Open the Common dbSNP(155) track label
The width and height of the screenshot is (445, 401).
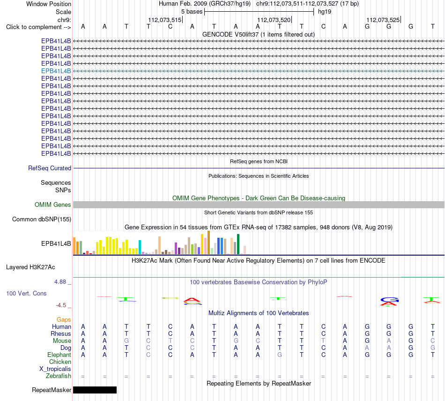tap(41, 219)
